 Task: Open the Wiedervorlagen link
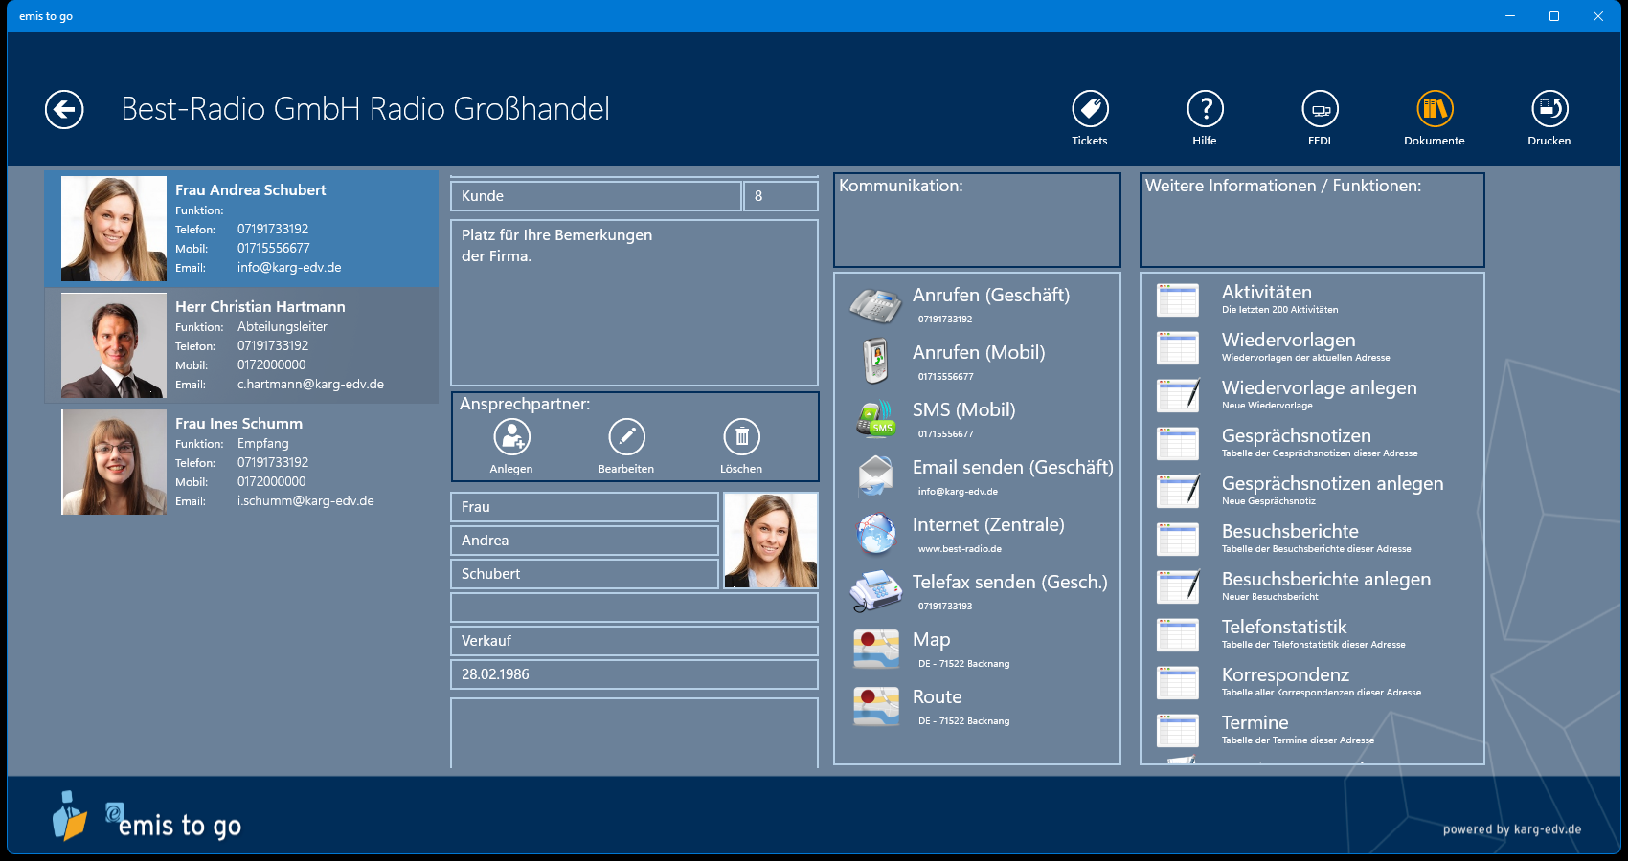coord(1289,341)
